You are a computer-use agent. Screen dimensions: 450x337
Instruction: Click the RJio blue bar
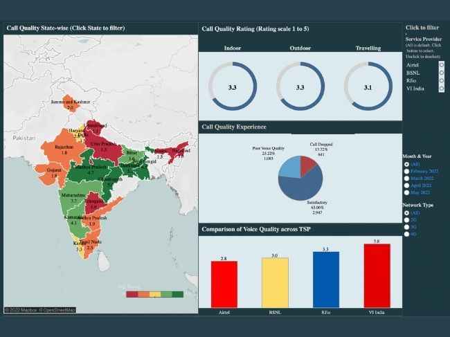click(x=326, y=280)
